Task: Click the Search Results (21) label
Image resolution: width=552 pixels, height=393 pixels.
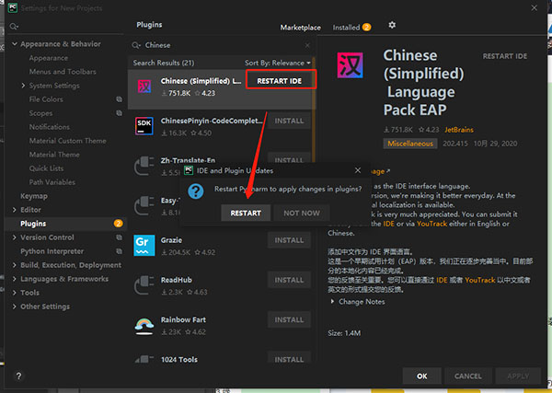Action: click(164, 63)
